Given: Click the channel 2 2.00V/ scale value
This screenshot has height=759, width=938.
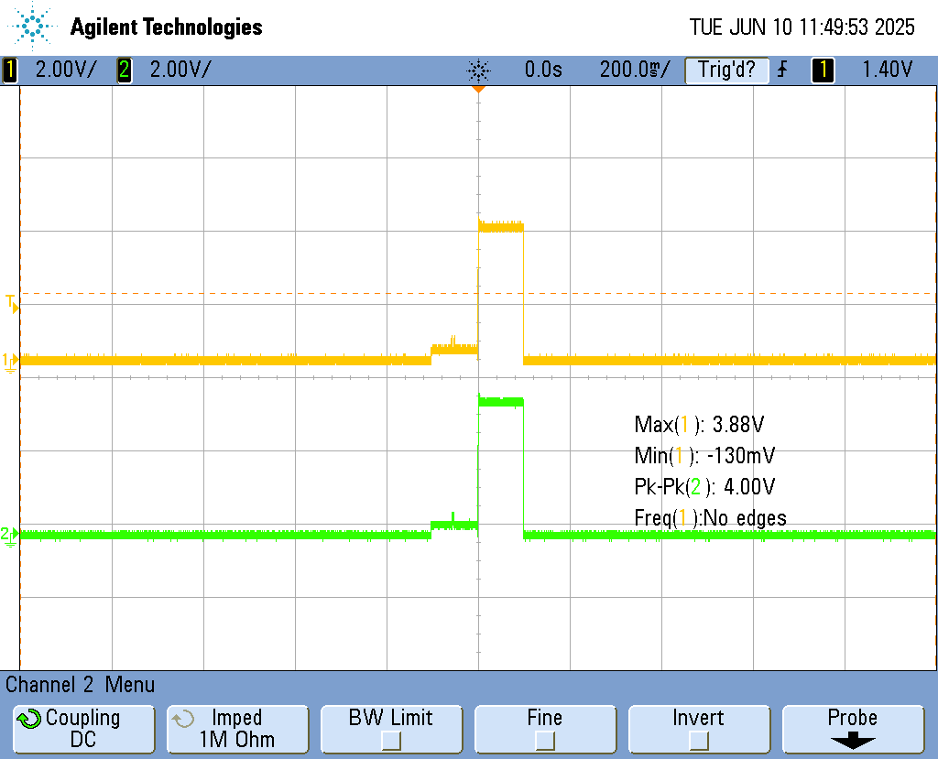Looking at the screenshot, I should pos(180,70).
